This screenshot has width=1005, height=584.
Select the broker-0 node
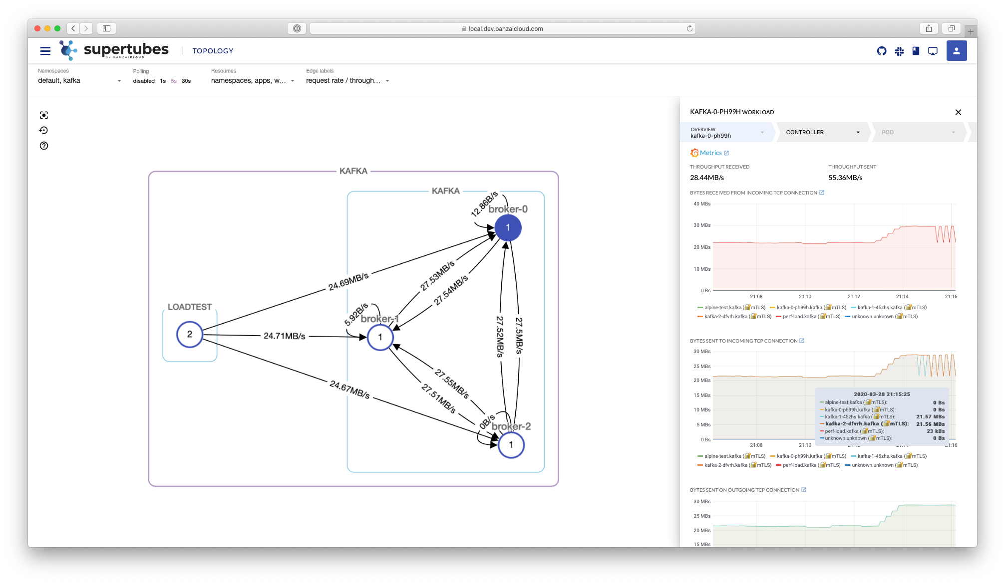point(508,227)
